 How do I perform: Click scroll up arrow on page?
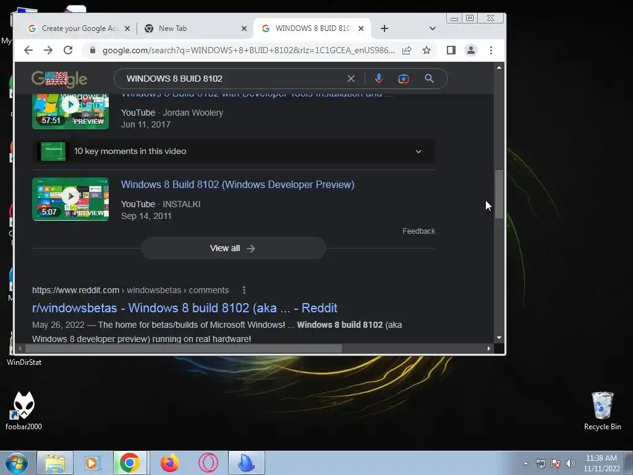499,67
